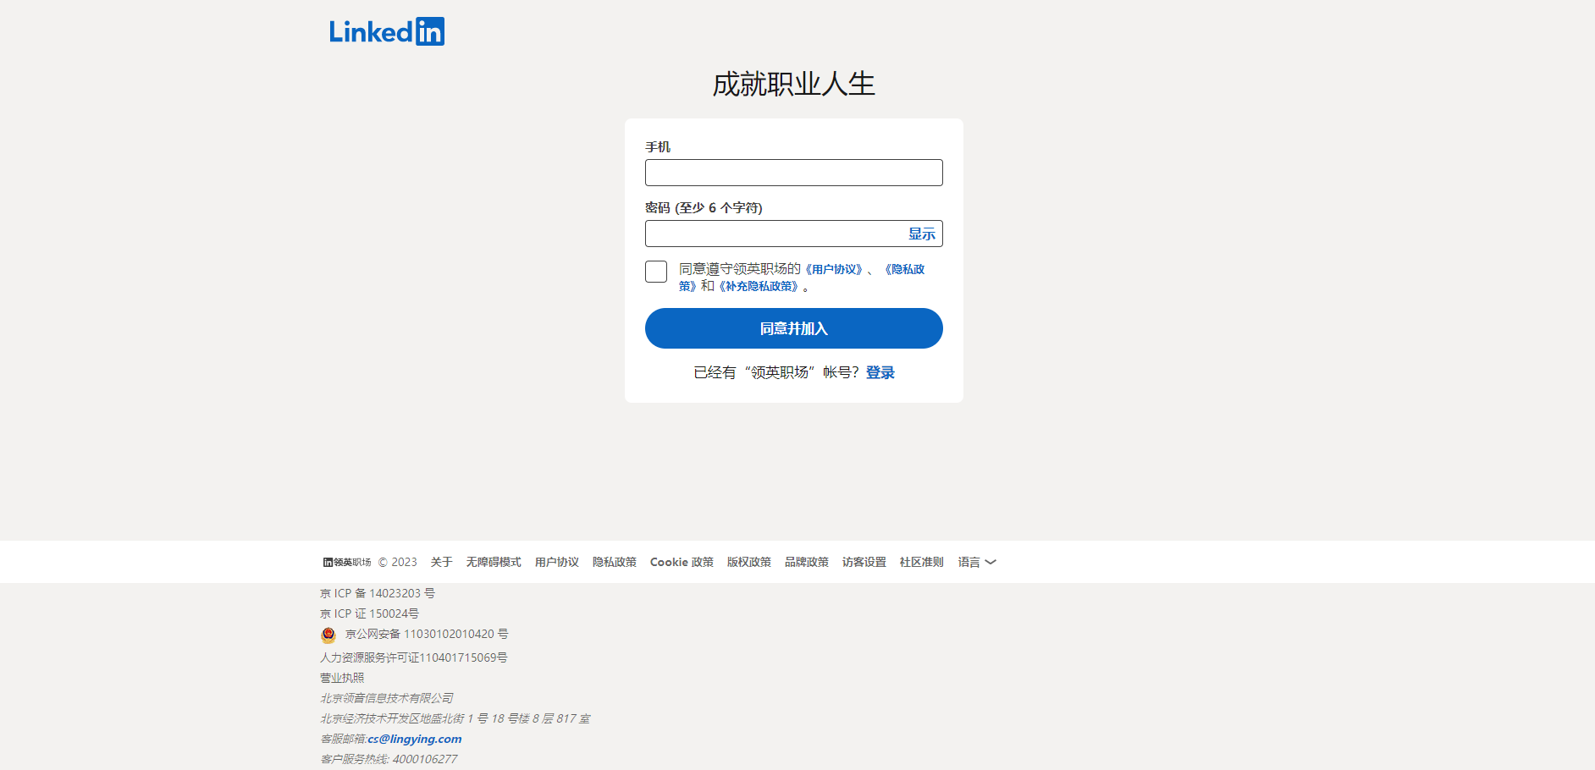Click the cs@lingying.com email link
1595x770 pixels.
(x=414, y=738)
